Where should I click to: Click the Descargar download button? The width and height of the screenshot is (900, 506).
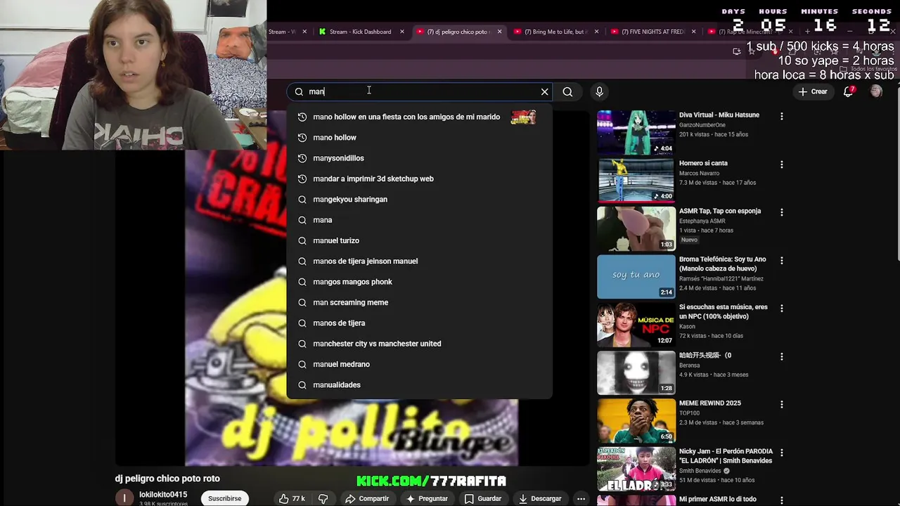tap(540, 498)
